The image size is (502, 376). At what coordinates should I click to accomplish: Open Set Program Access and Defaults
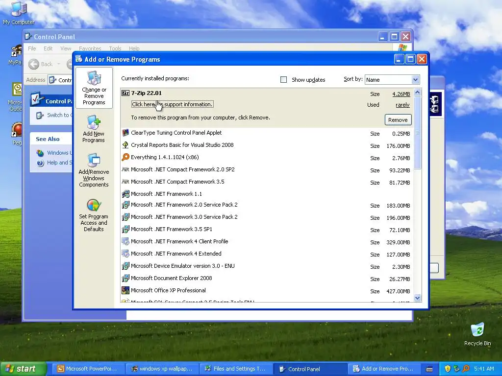(94, 215)
